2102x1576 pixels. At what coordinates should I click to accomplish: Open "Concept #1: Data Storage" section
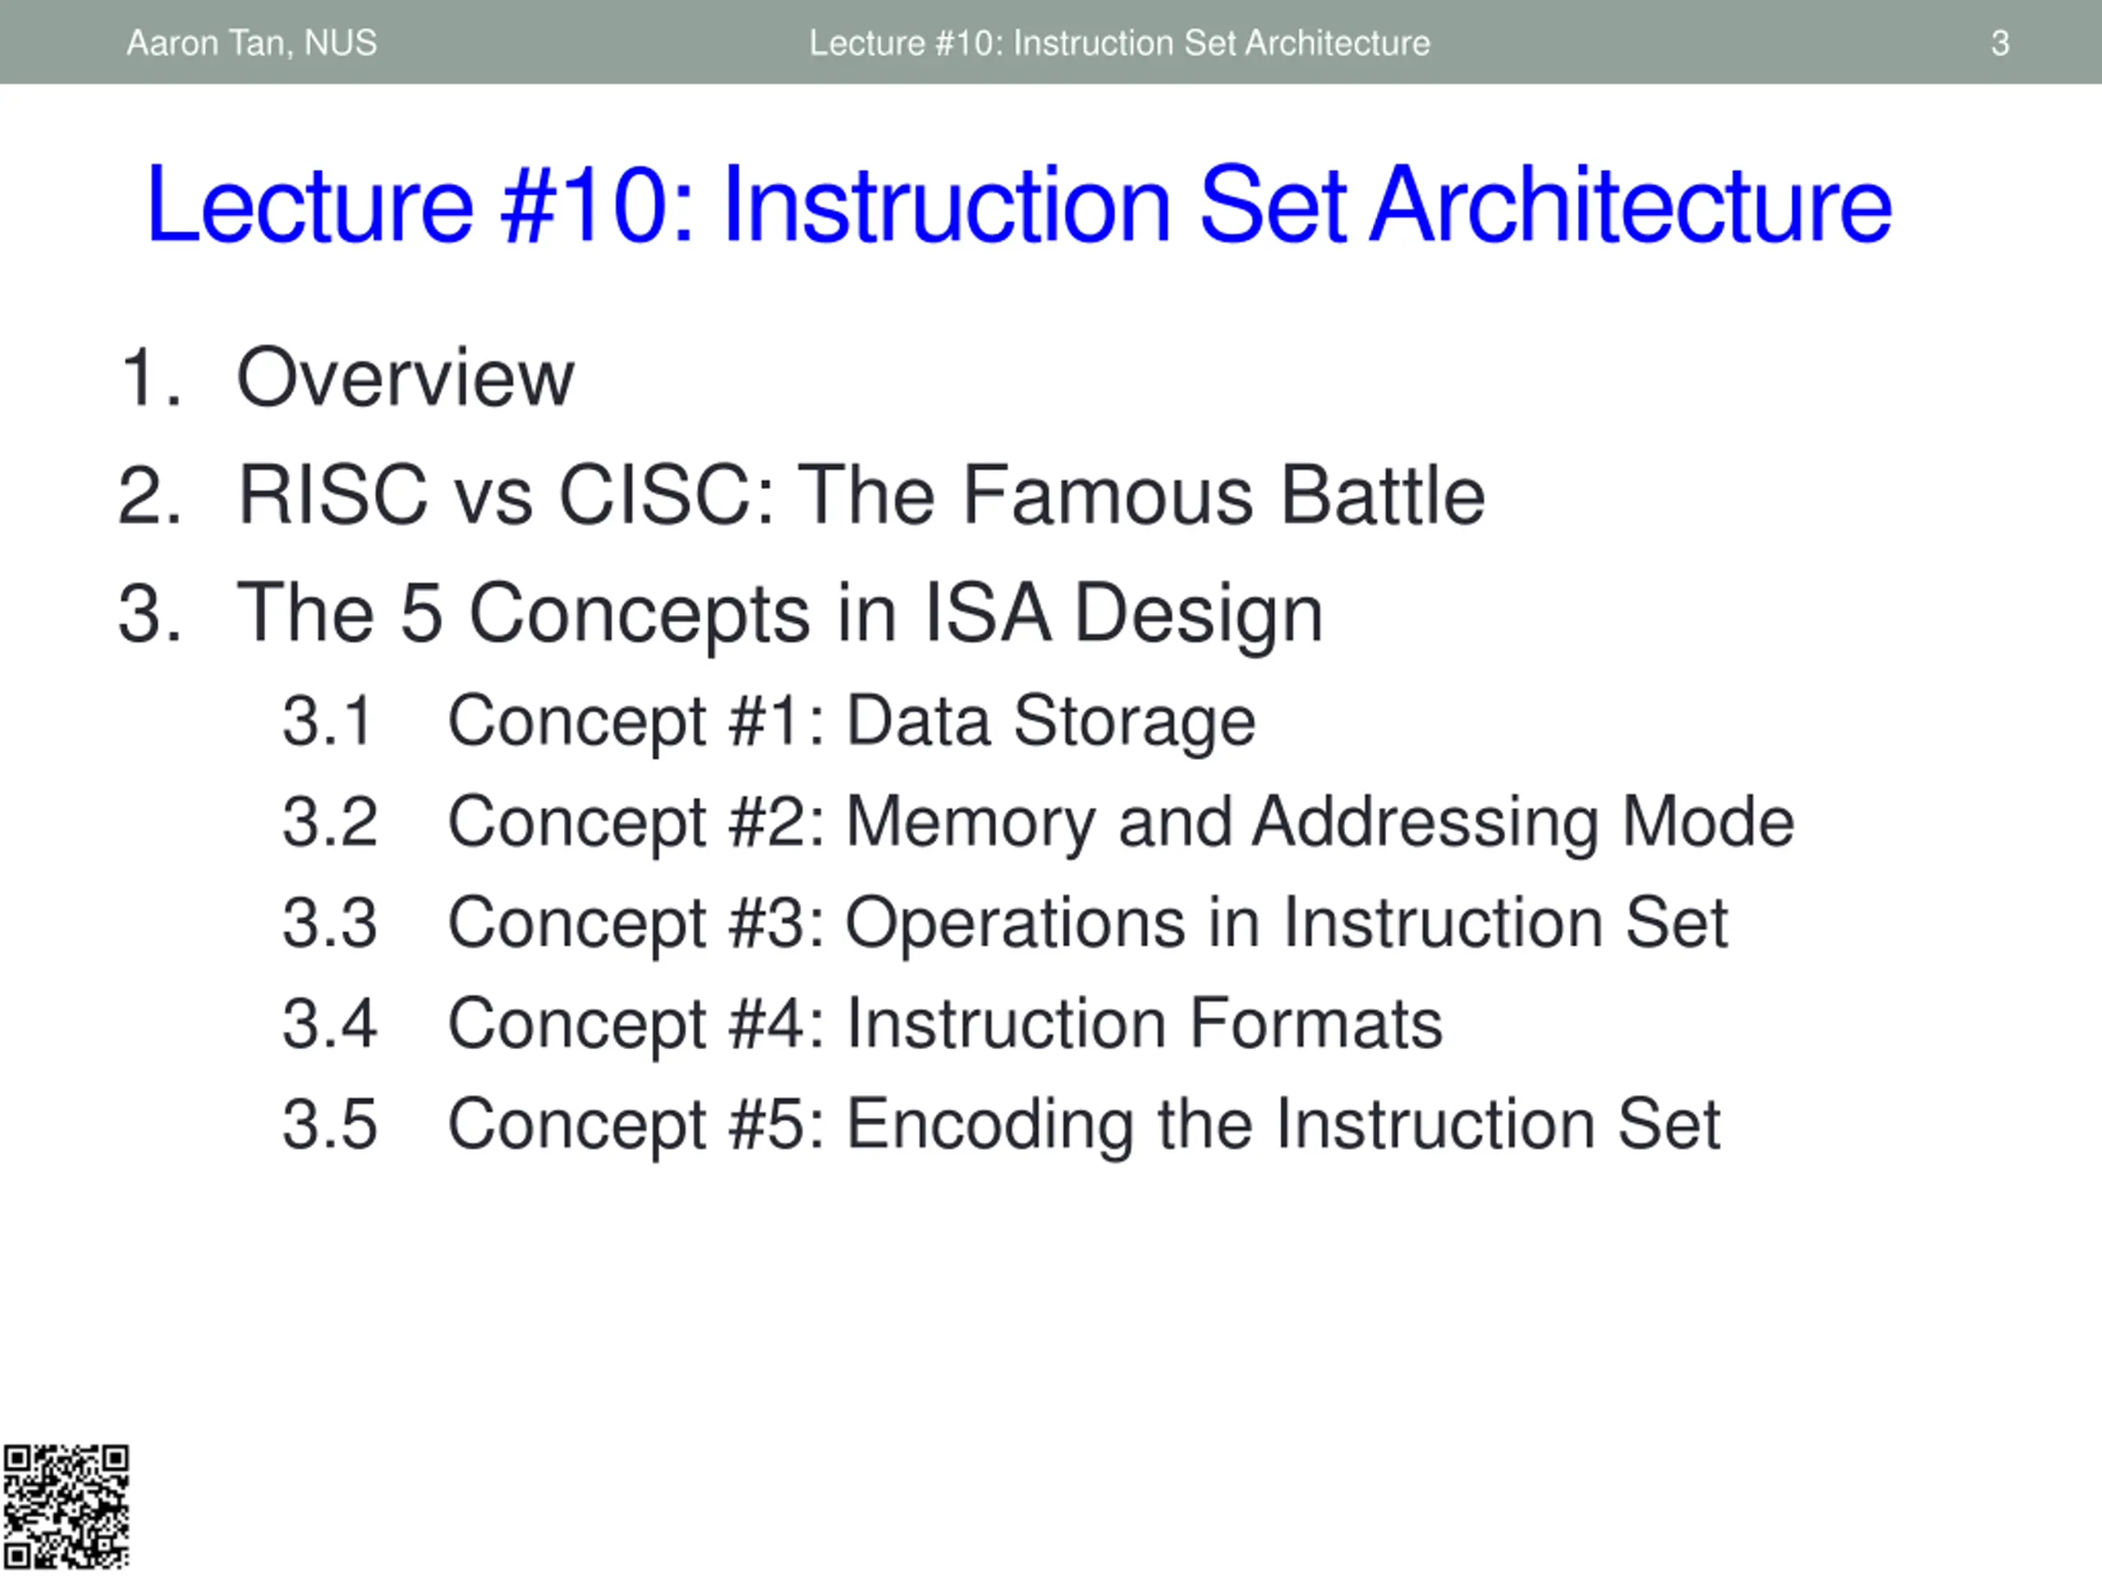(x=851, y=722)
